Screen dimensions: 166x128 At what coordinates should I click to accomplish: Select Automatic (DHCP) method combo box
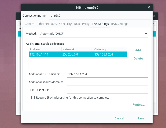pos(94,34)
